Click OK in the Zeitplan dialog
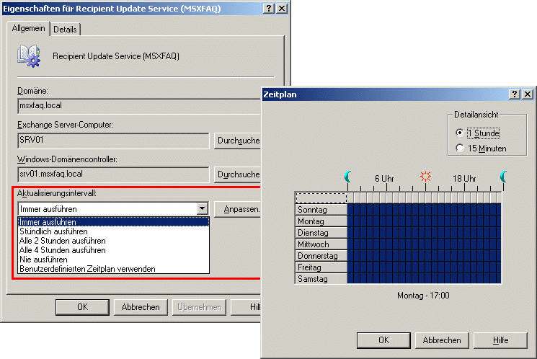The height and width of the screenshot is (359, 537). coord(383,340)
